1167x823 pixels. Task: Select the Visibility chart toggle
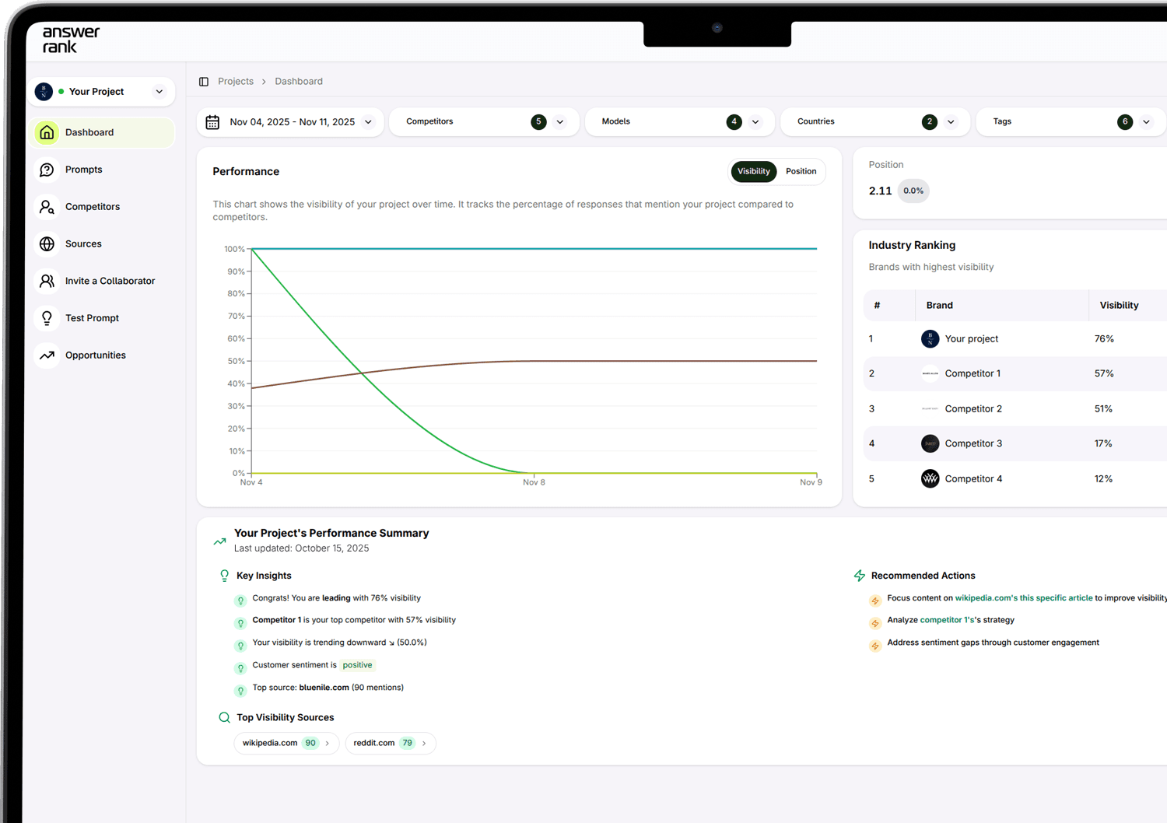[753, 171]
